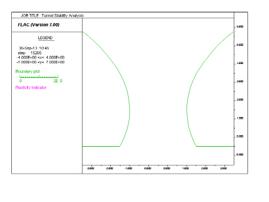Select the y-range line '-1.000E+00 <y< 7.000E+00'
The width and height of the screenshot is (269, 202).
[40, 62]
